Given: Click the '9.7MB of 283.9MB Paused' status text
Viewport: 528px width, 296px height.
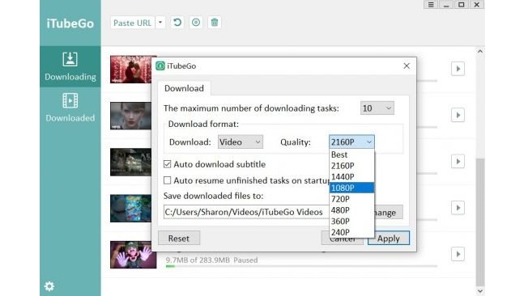Looking at the screenshot, I should pyautogui.click(x=211, y=260).
